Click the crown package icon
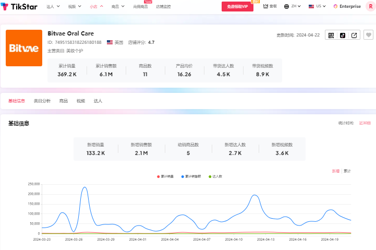376x250 pixels. 265,6
